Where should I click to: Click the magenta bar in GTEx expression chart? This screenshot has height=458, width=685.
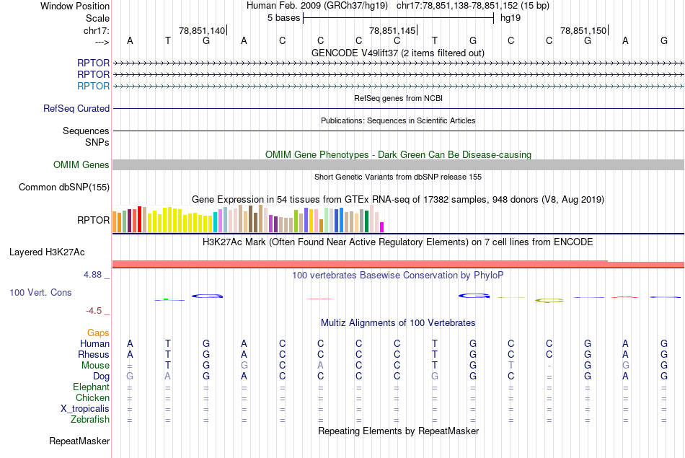(x=382, y=227)
